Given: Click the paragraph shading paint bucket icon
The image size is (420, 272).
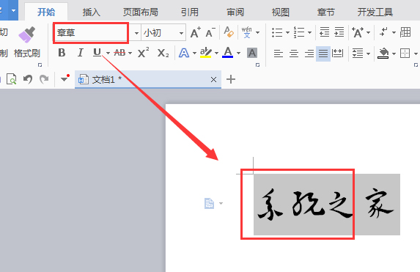Looking at the screenshot, I should 383,53.
